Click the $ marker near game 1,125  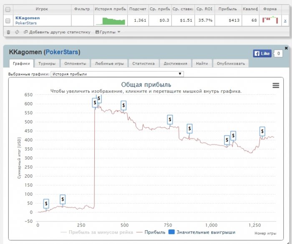tap(233, 136)
